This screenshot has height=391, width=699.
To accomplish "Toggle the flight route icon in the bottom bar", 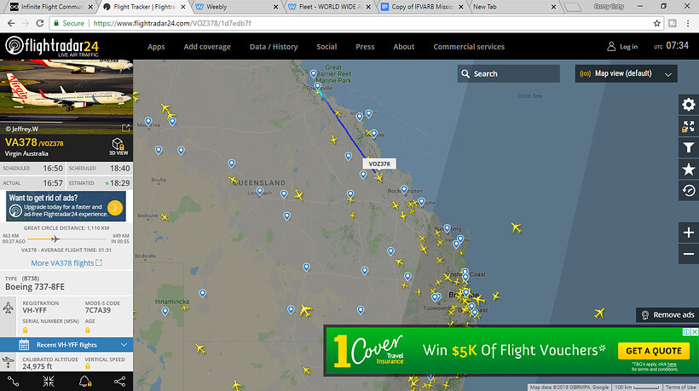I will pos(14,381).
